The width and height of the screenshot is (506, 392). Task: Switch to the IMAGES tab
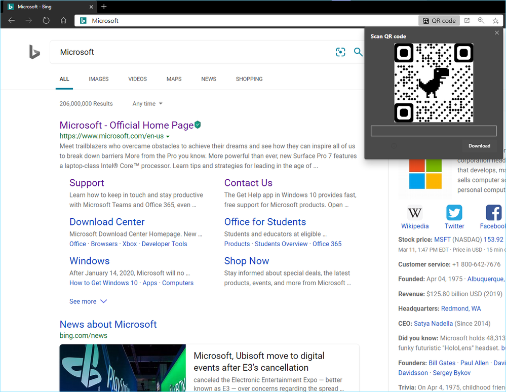coord(99,79)
